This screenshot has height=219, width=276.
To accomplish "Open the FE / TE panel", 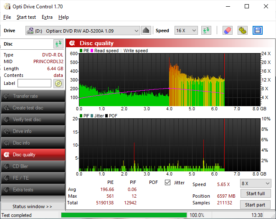I will [33, 178].
